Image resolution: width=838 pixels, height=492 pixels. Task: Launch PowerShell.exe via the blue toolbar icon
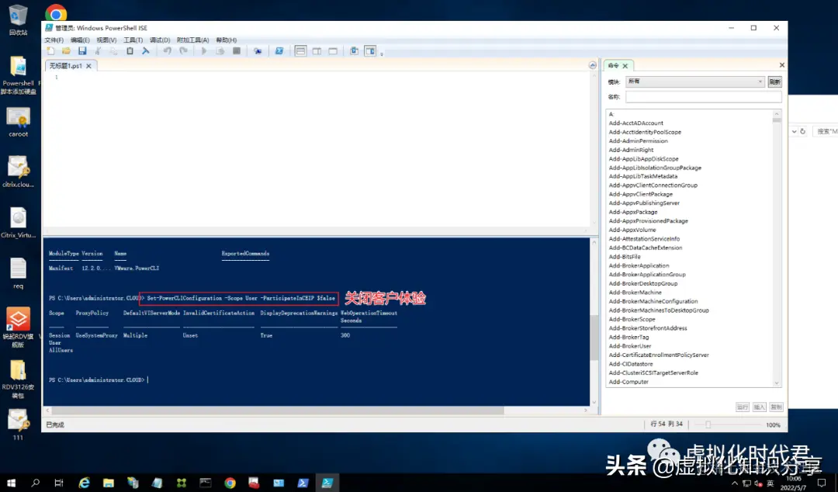point(280,50)
